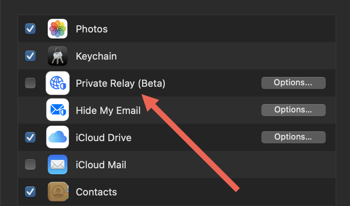This screenshot has height=206, width=350.
Task: Click the Hide My Email label
Action: pyautogui.click(x=108, y=111)
